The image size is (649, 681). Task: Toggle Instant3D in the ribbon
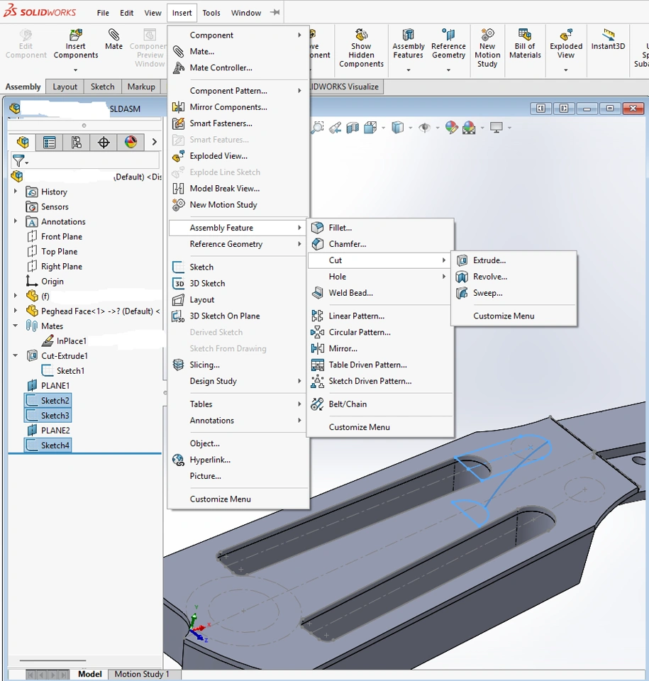click(608, 39)
